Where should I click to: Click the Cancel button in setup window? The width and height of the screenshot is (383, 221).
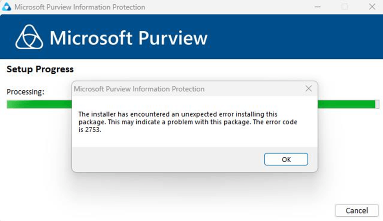[x=357, y=210]
